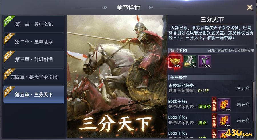
Task: Select the green scroll reward icon x50
Action: (x=190, y=61)
